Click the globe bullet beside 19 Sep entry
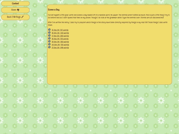Screen dimensions: 179x134 point(49,41)
